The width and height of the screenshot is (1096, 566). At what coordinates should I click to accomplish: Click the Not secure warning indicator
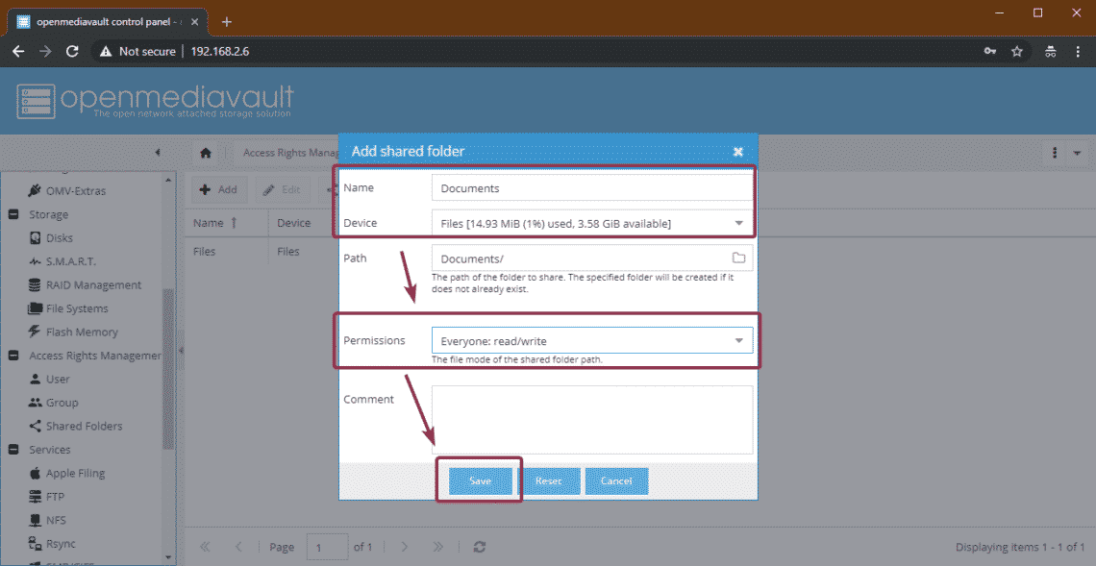[137, 51]
